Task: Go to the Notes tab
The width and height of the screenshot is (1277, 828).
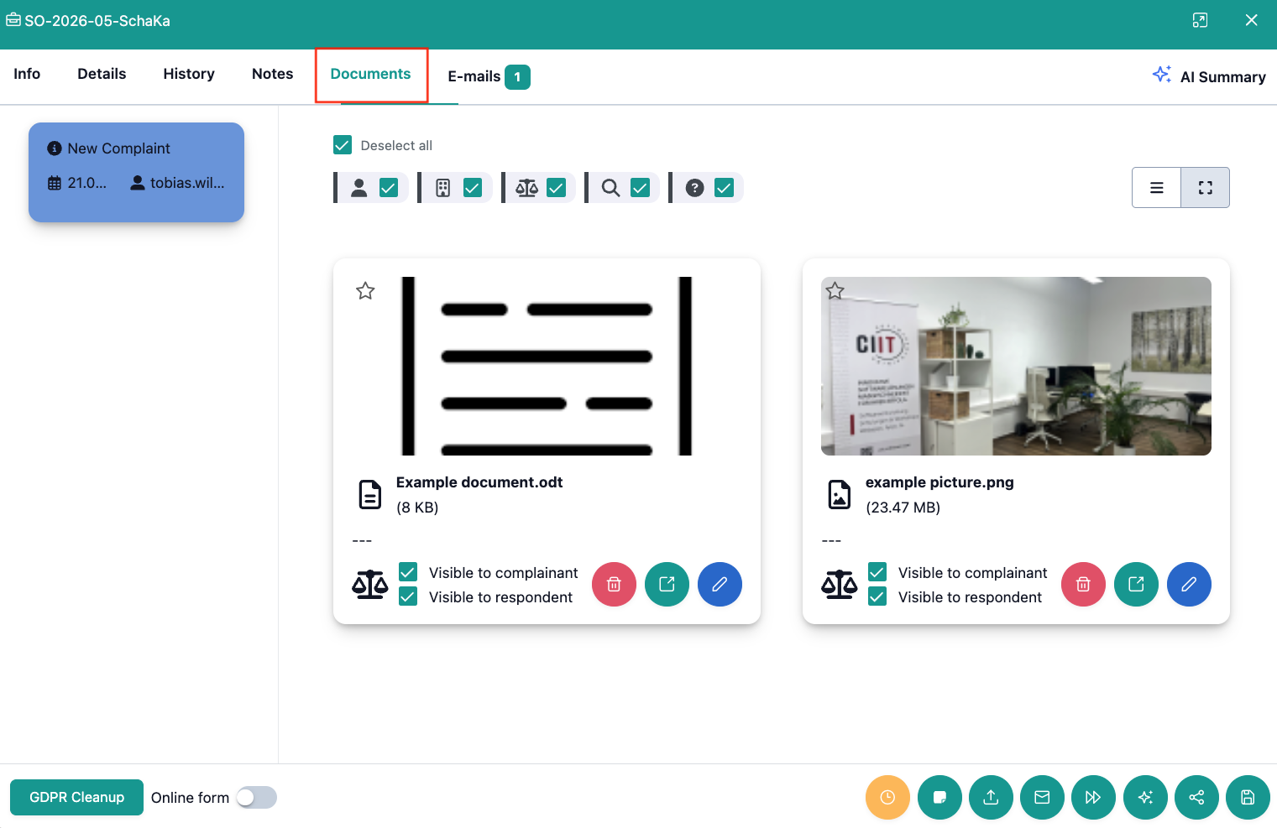Action: (x=273, y=74)
